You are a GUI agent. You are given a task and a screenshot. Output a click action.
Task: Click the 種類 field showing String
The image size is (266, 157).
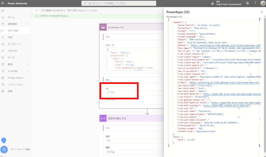point(134,152)
